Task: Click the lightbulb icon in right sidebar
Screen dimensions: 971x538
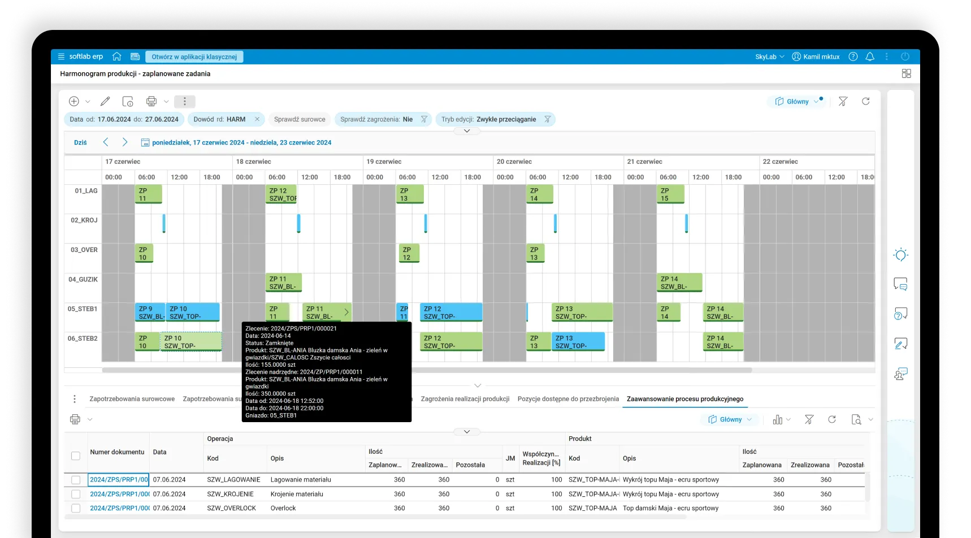Action: (x=900, y=255)
